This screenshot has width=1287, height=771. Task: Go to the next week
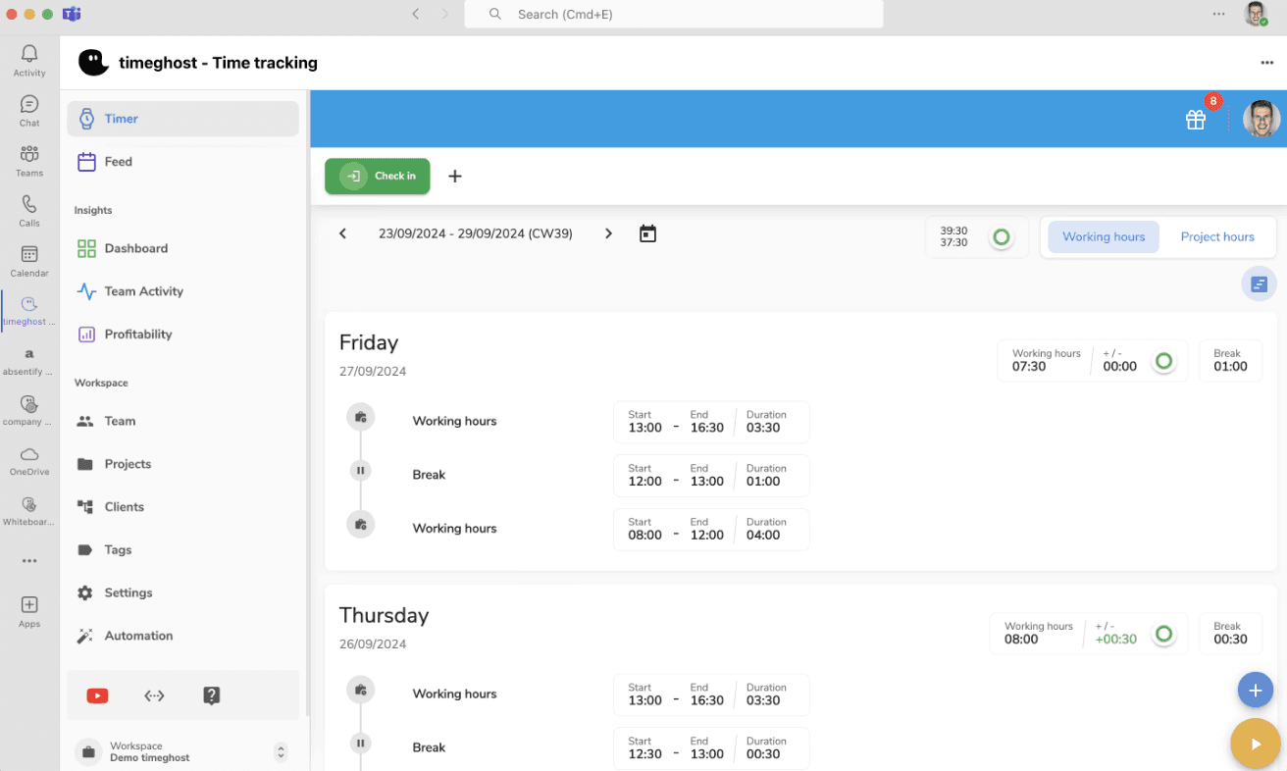coord(608,233)
